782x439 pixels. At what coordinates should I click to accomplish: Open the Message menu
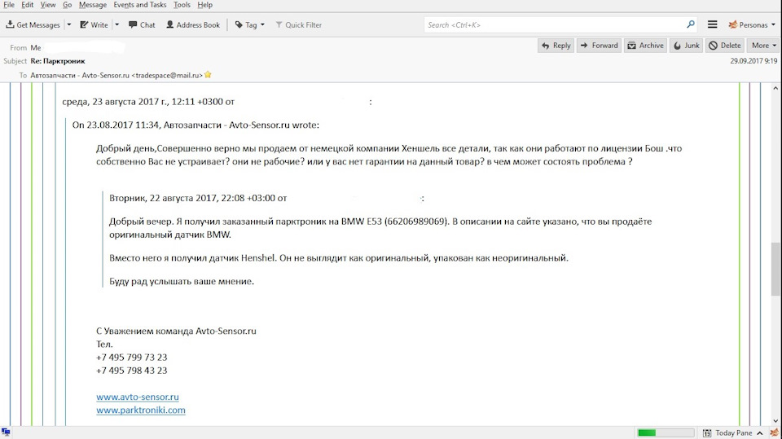pyautogui.click(x=93, y=5)
